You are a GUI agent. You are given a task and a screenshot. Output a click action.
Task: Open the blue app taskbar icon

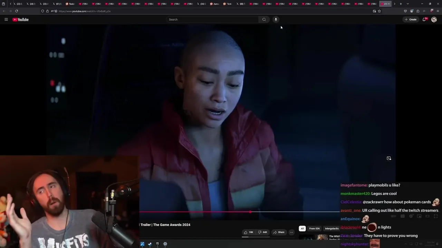[x=142, y=244]
